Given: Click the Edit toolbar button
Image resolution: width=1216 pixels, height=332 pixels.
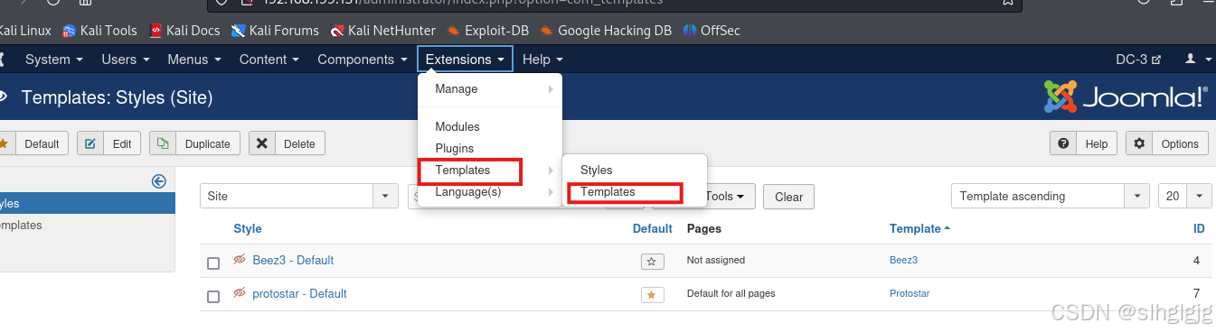Looking at the screenshot, I should tap(108, 143).
